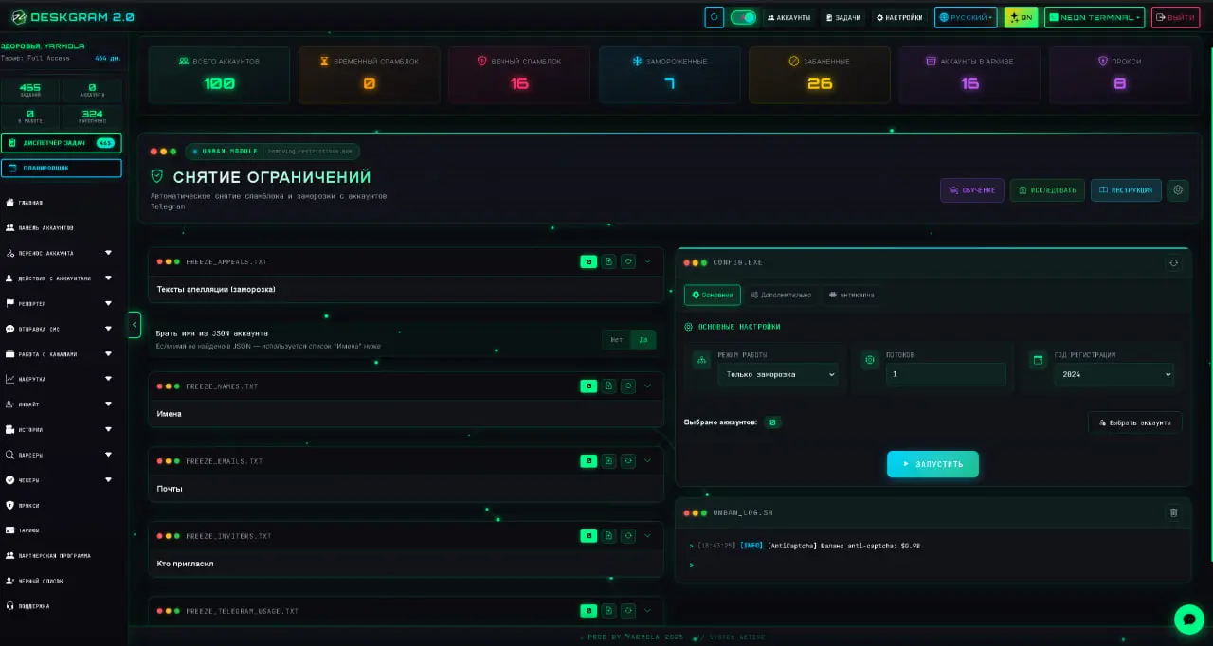The height and width of the screenshot is (646, 1213).
Task: Click the Аккаунты в архиве archive icon
Action: coord(931,62)
